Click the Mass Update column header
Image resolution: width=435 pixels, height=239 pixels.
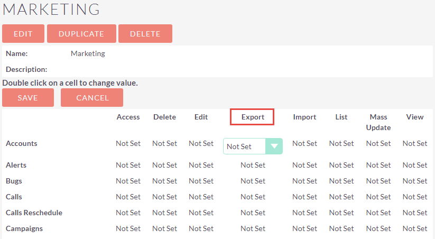coord(378,122)
